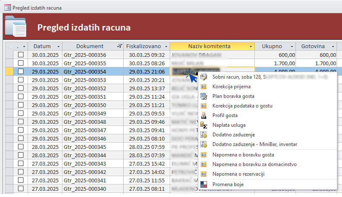Open the Datum column filter dropdown

click(x=58, y=46)
